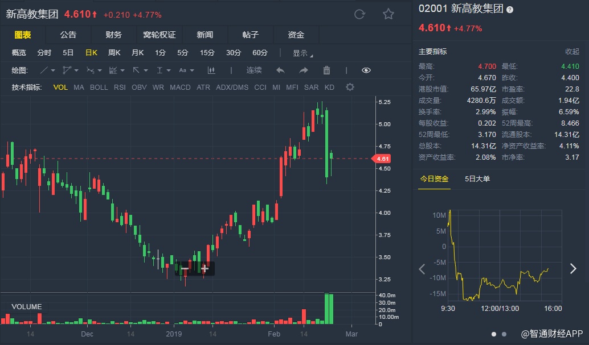Switch to 财务 finance tab
The width and height of the screenshot is (589, 345).
pyautogui.click(x=114, y=35)
